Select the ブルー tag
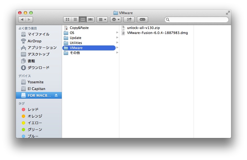This screenshot has width=247, height=160. [39, 136]
